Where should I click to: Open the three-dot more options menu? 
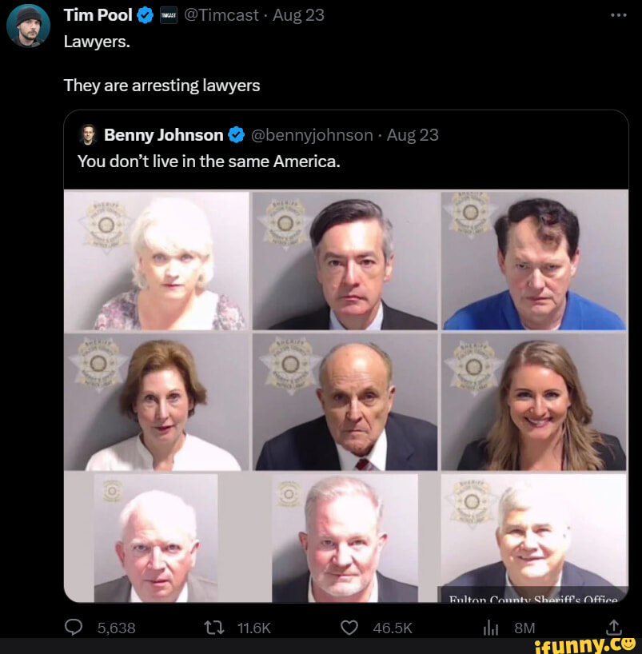coord(619,14)
